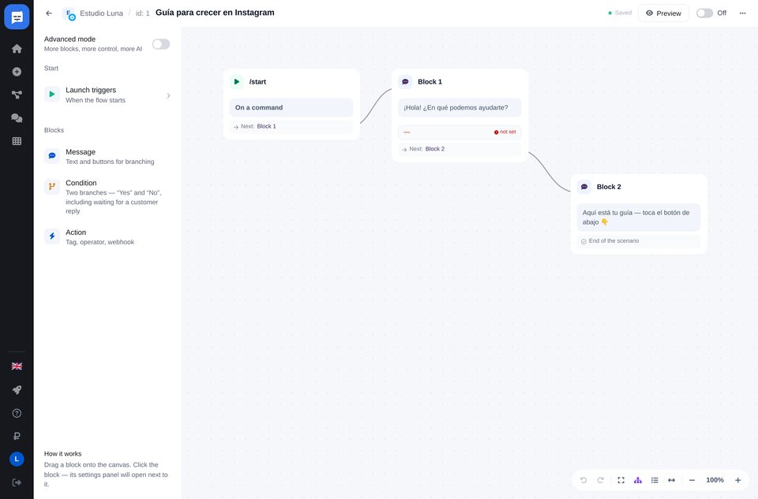Screen dimensions: 758x499
Task: Open the three-dot more options menu
Action: tap(742, 13)
